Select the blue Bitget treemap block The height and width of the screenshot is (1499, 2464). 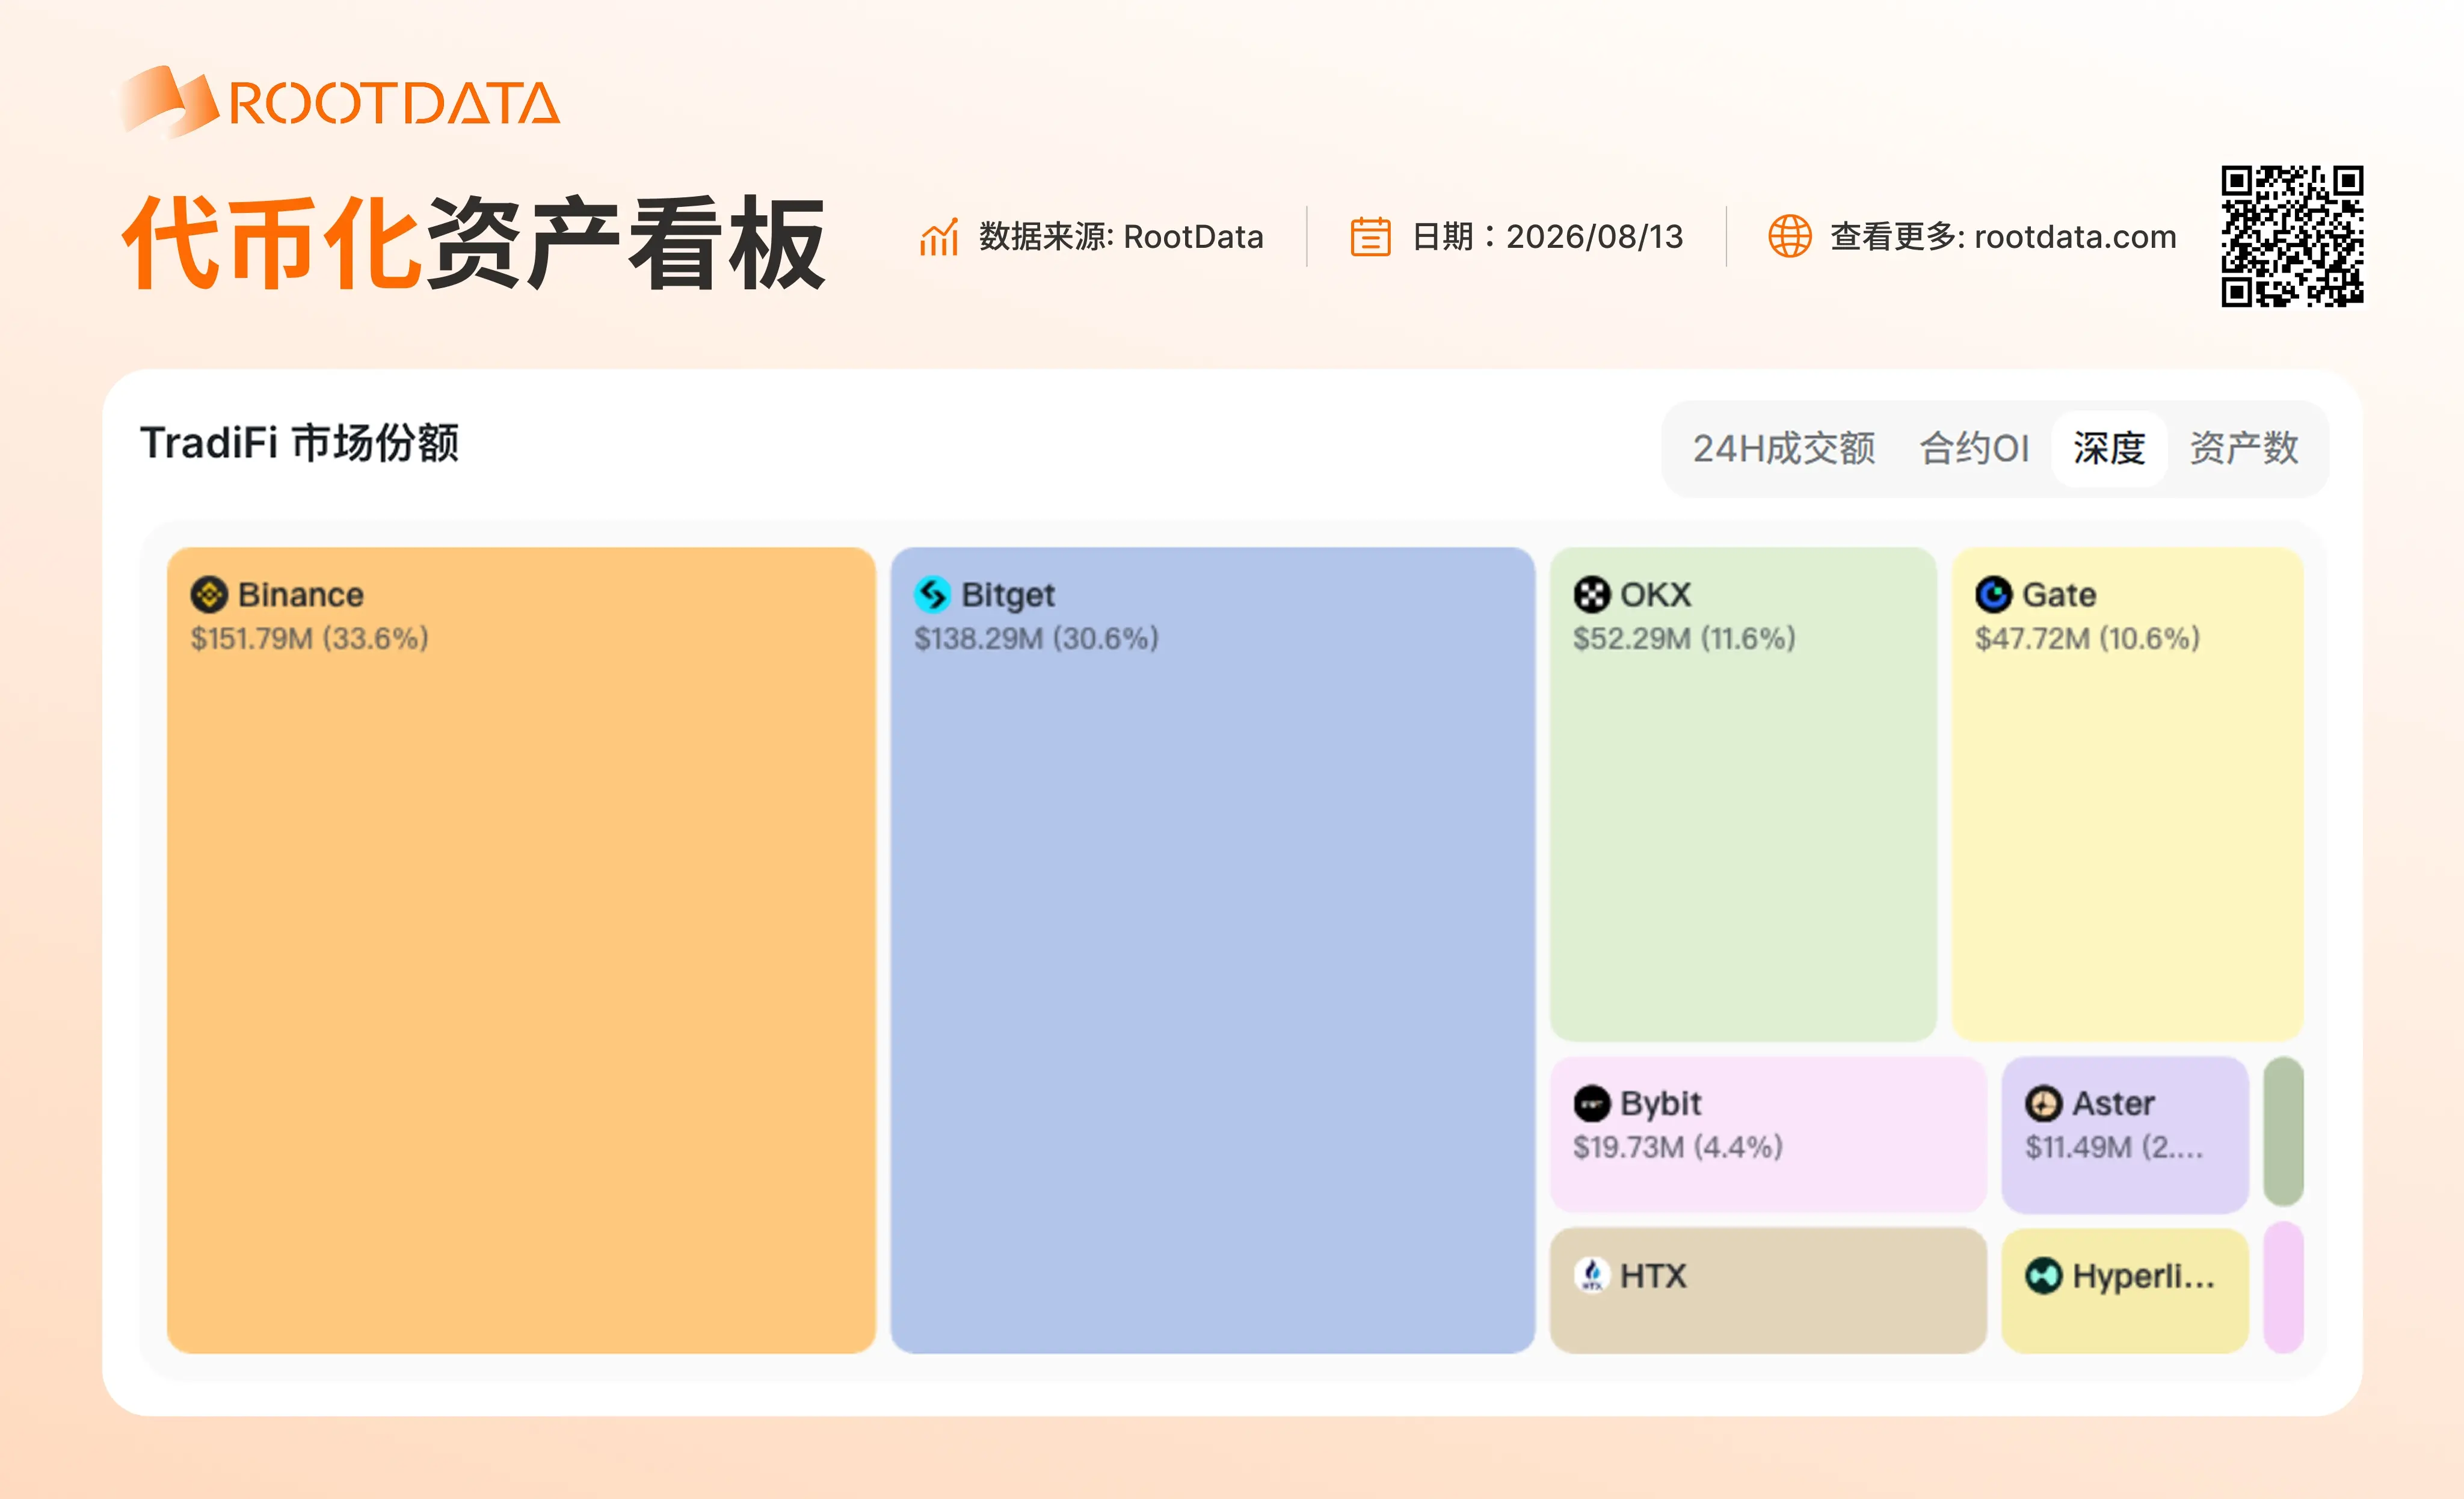click(x=1212, y=950)
